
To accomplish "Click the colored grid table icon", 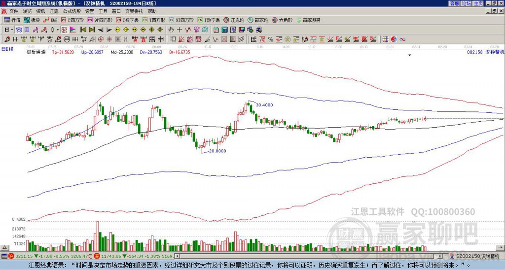I will 385,39.
